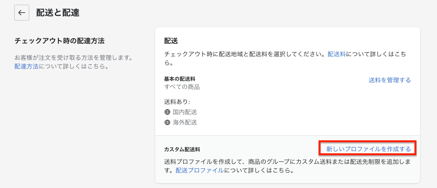Viewport: 437px width, 188px height.
Task: Click the 配送 card heading
Action: tap(171, 41)
